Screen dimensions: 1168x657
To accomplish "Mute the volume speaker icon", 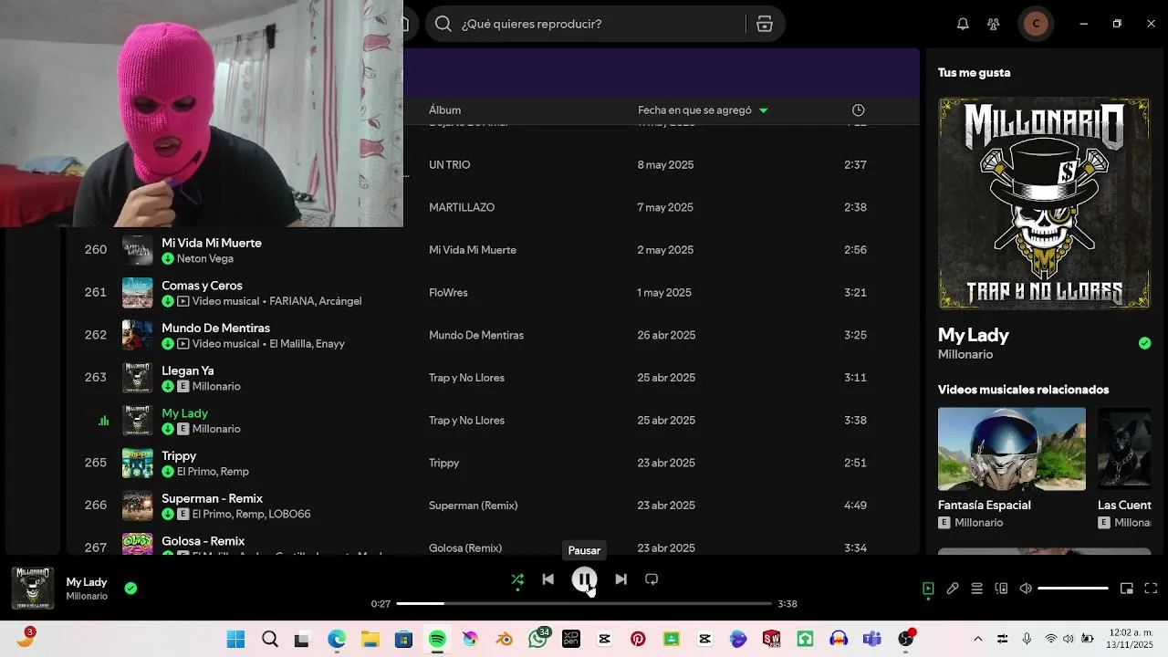I will 1026,589.
